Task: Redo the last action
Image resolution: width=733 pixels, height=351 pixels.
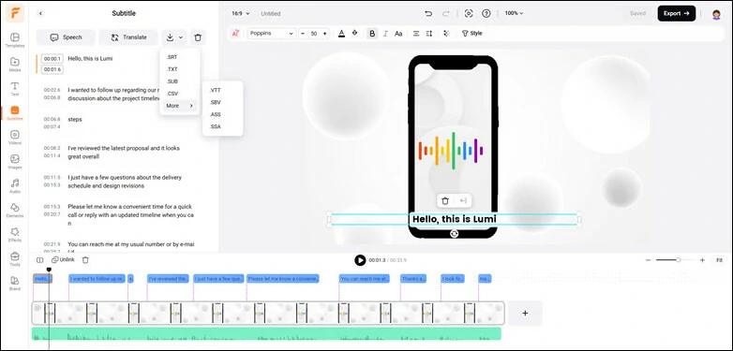Action: point(445,13)
